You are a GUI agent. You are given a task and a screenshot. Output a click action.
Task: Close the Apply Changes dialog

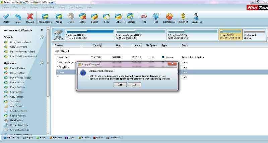click(172, 63)
